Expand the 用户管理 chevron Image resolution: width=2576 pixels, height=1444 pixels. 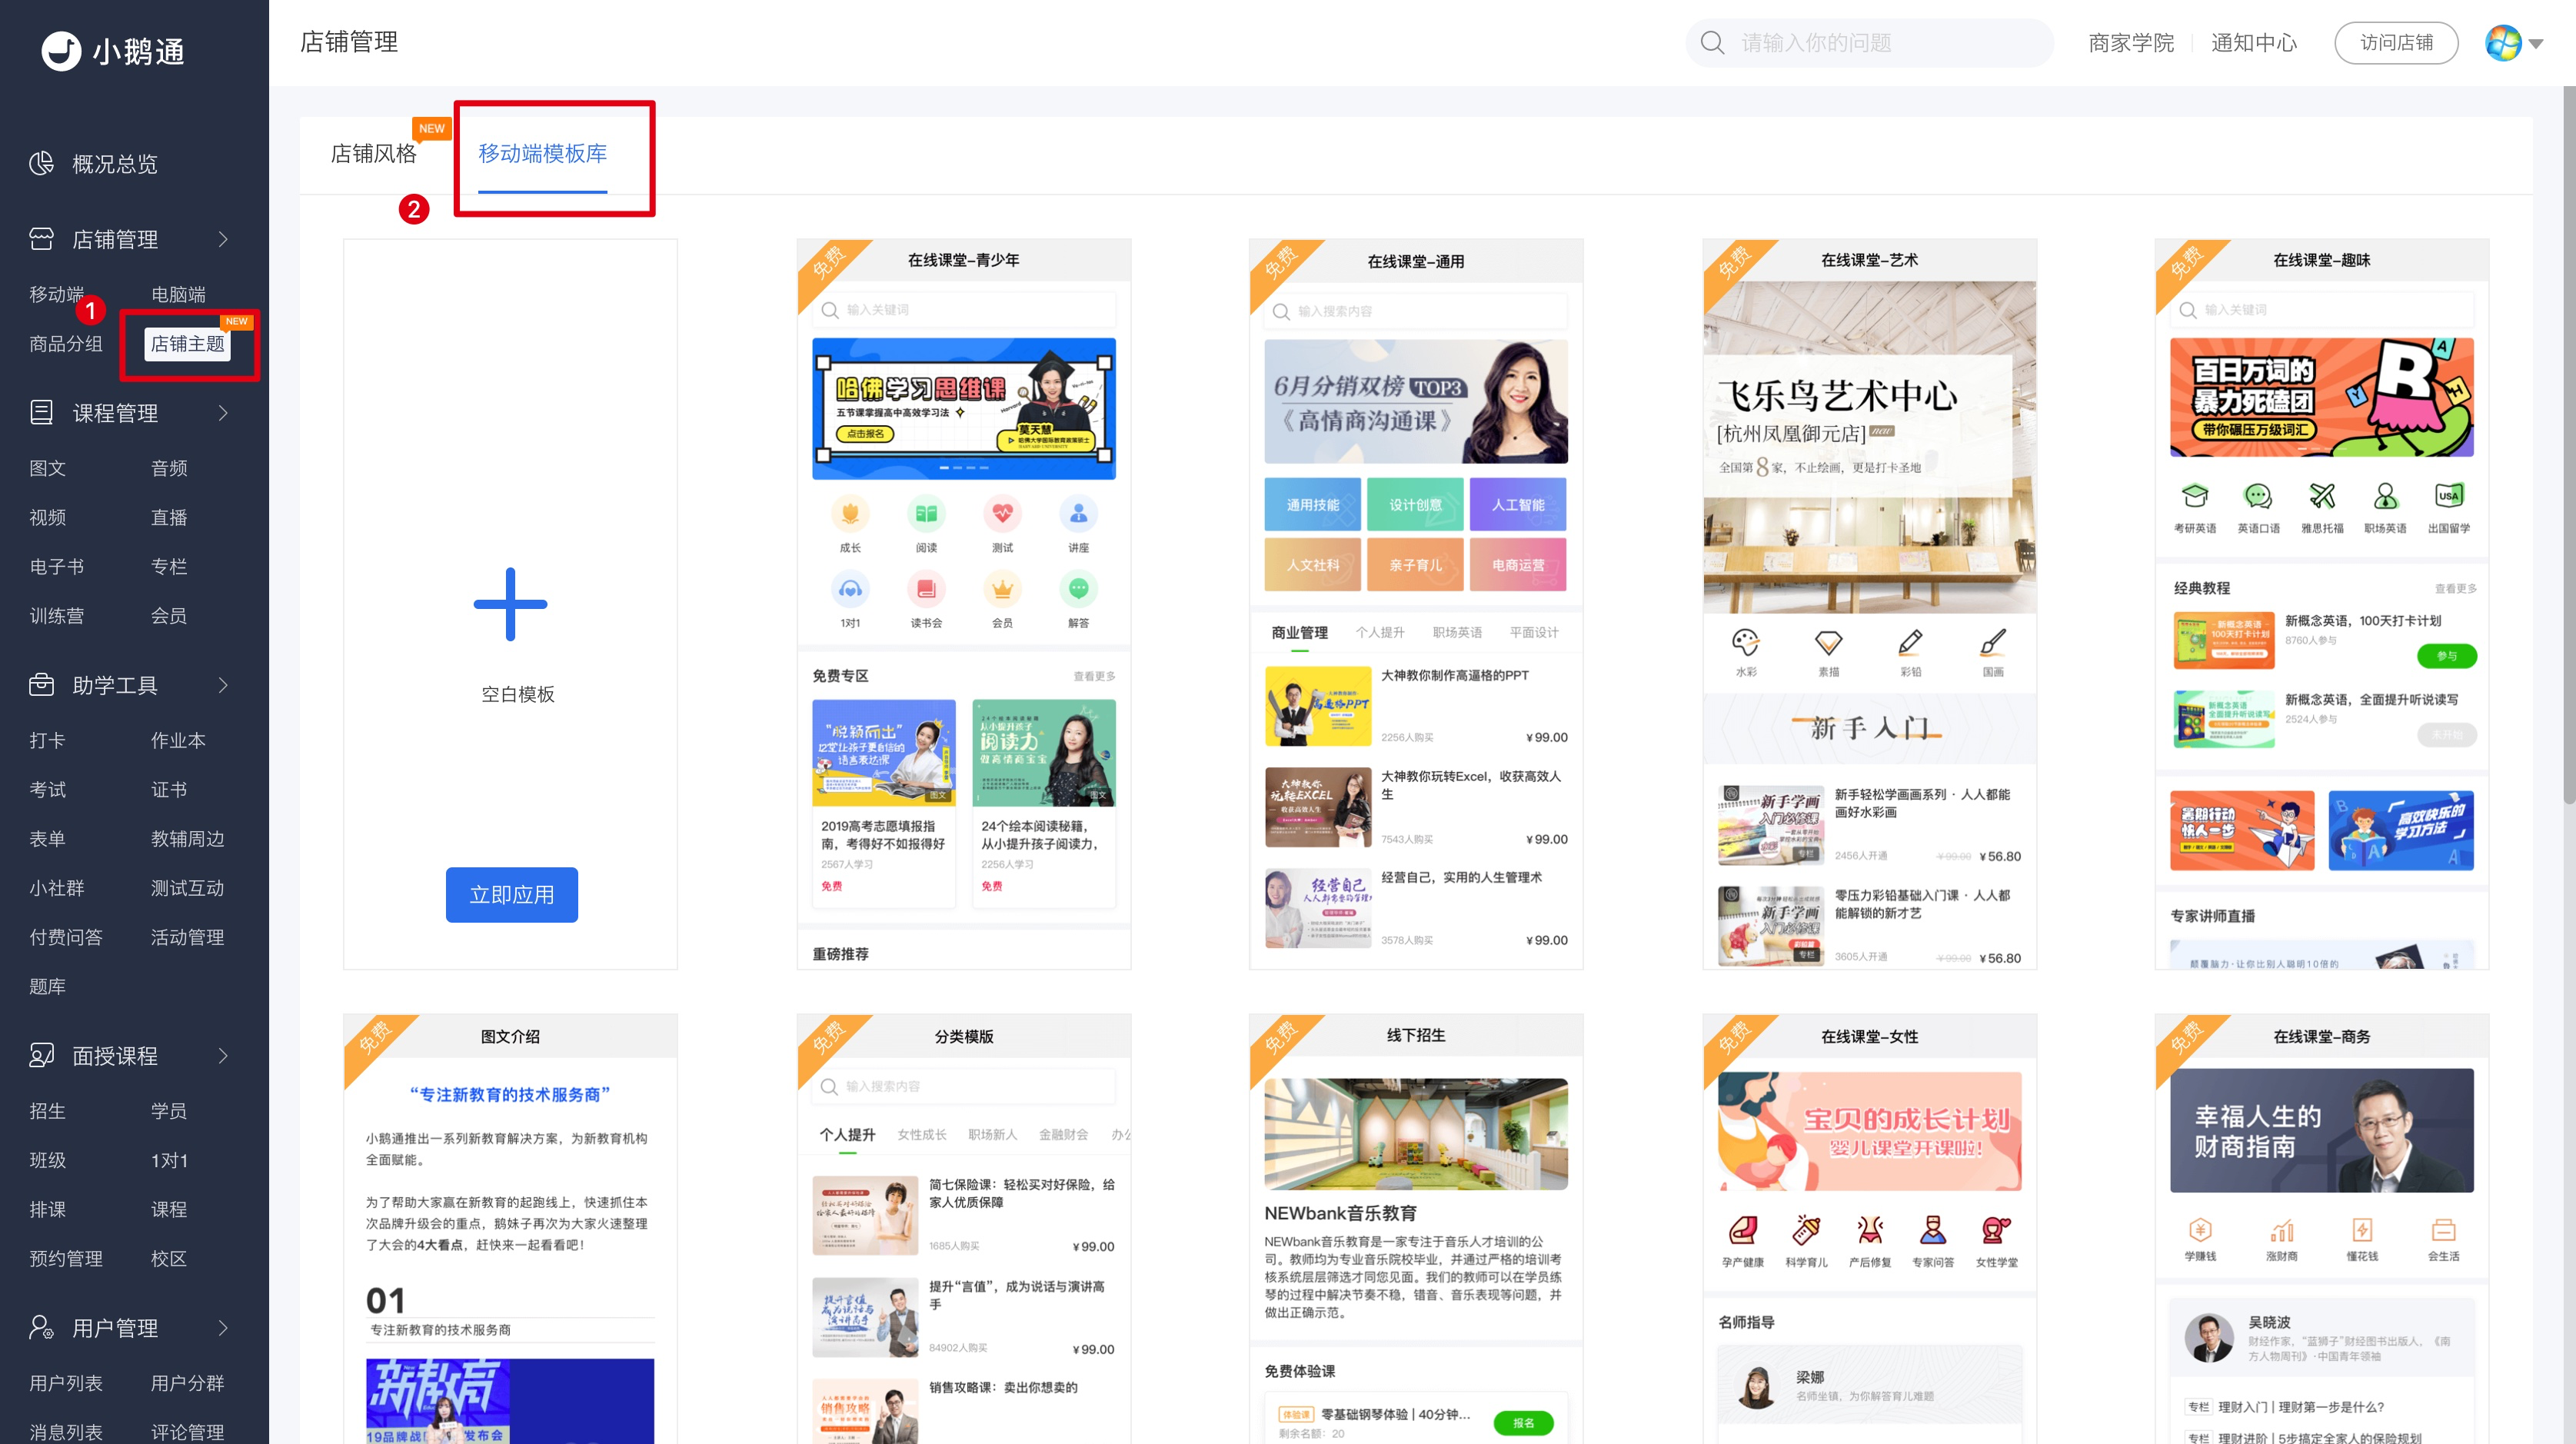(x=223, y=1328)
